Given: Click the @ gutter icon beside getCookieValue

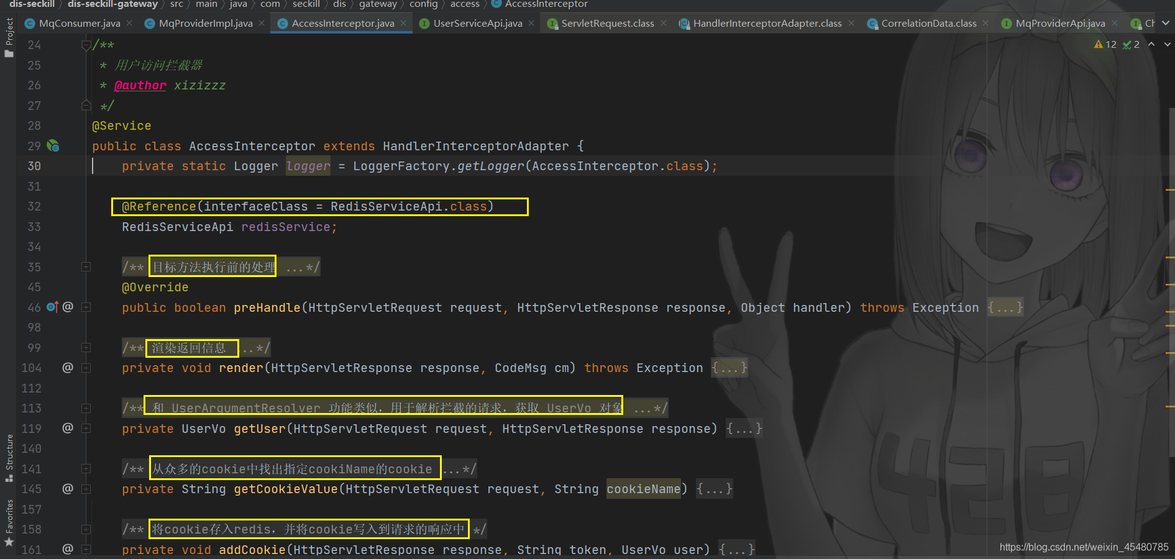Looking at the screenshot, I should (68, 489).
